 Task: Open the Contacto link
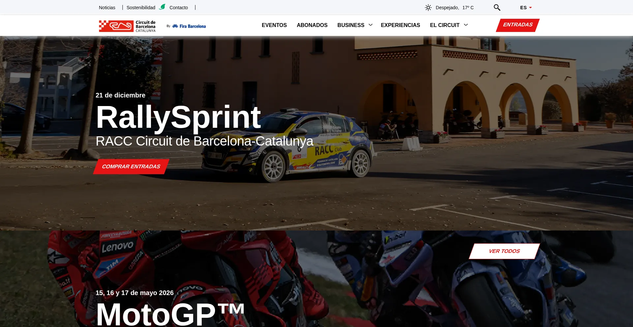pos(178,8)
